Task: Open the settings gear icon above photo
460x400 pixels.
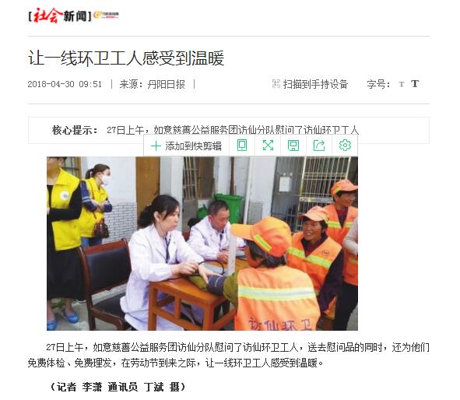Action: (x=345, y=146)
